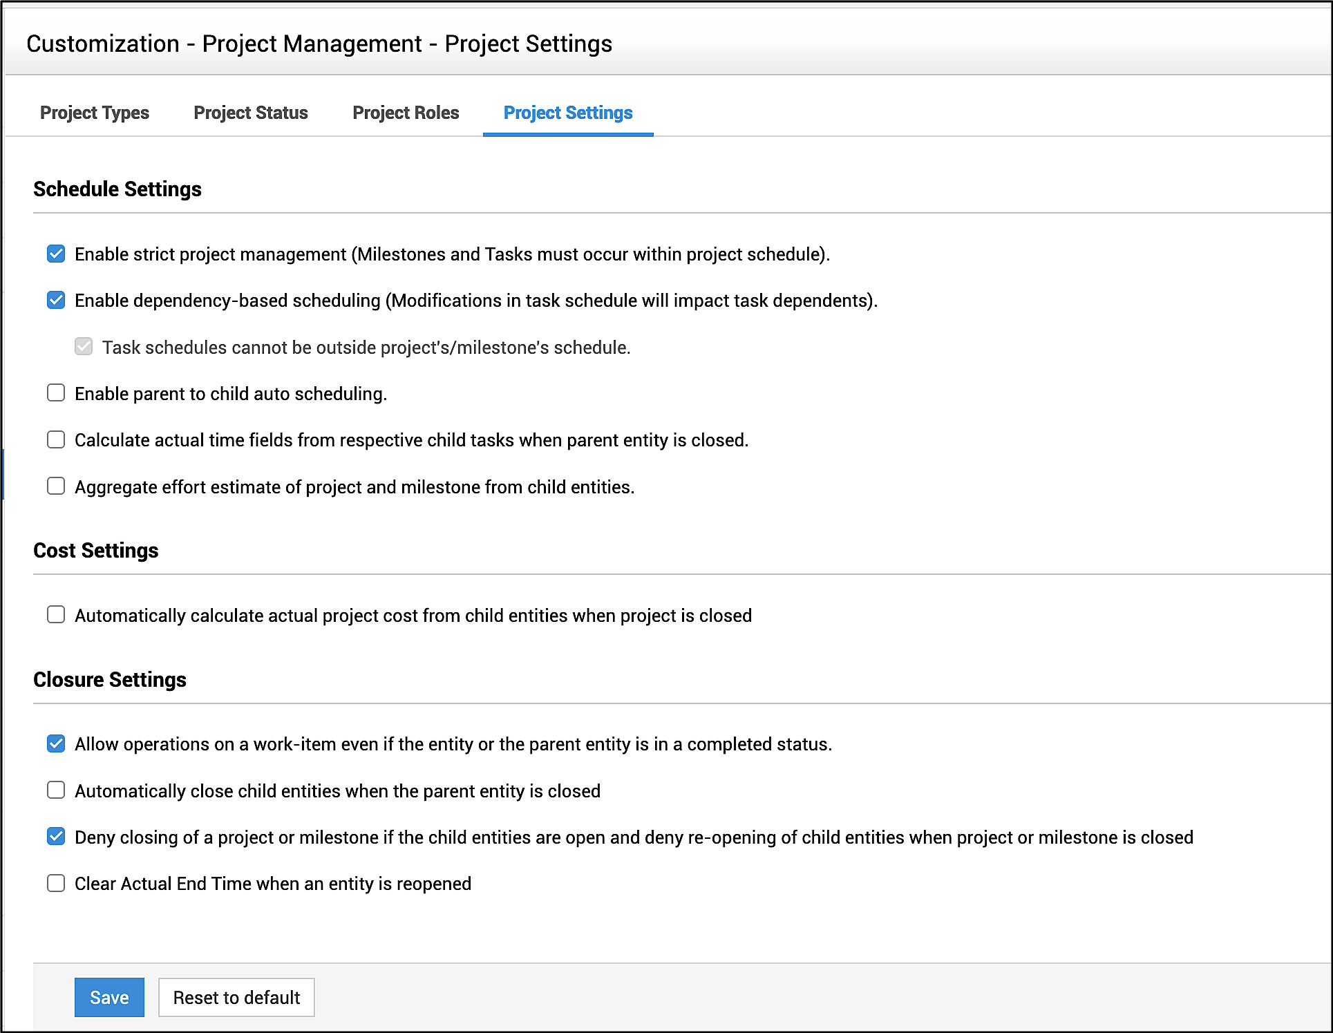Image resolution: width=1333 pixels, height=1033 pixels.
Task: Tick Aggregate effort estimate checkbox
Action: 56,486
